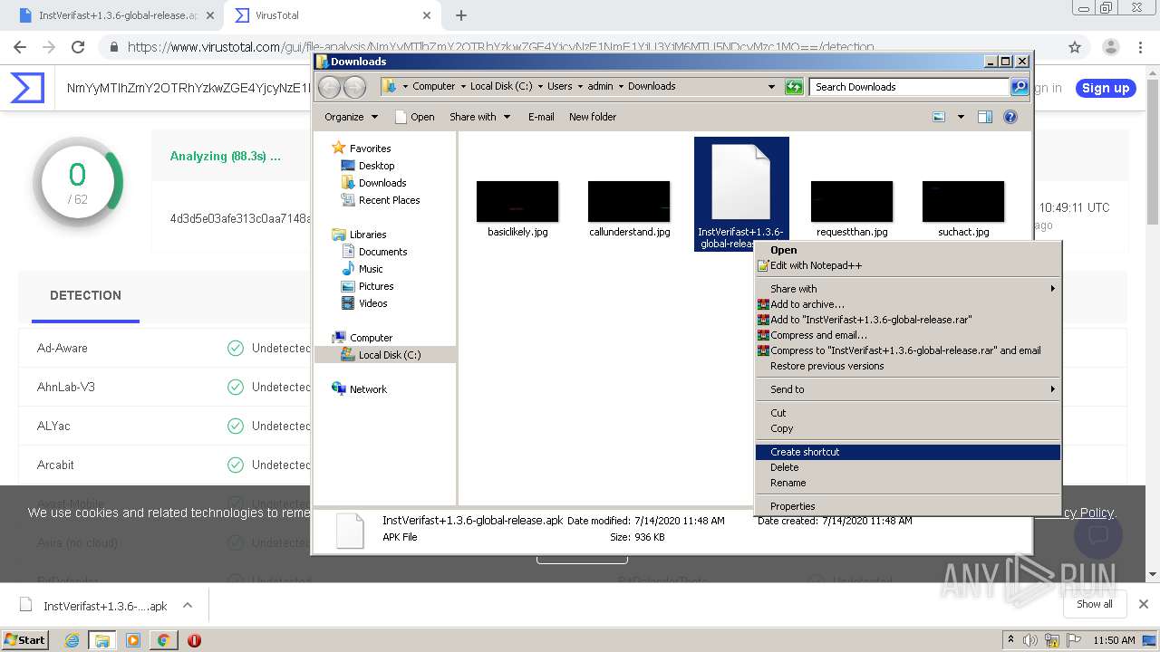
Task: Open Internet Explorer from taskbar
Action: [x=72, y=640]
